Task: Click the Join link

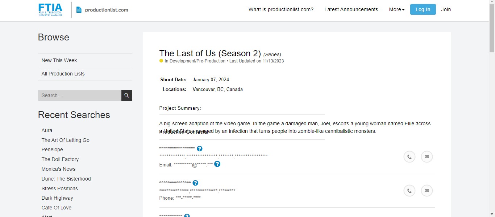Action: (x=446, y=9)
